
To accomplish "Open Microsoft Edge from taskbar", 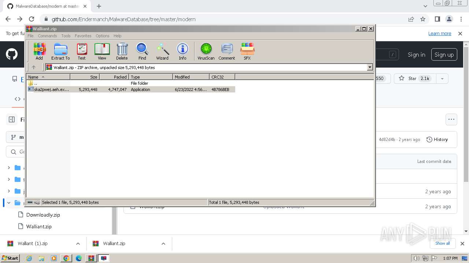I will [x=78, y=258].
